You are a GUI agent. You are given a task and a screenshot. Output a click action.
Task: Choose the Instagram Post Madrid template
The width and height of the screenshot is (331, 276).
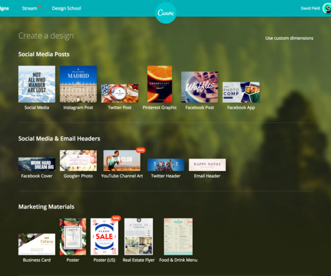tap(78, 84)
